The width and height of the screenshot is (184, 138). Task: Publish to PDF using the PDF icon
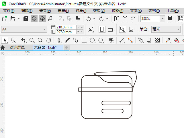[133, 19]
